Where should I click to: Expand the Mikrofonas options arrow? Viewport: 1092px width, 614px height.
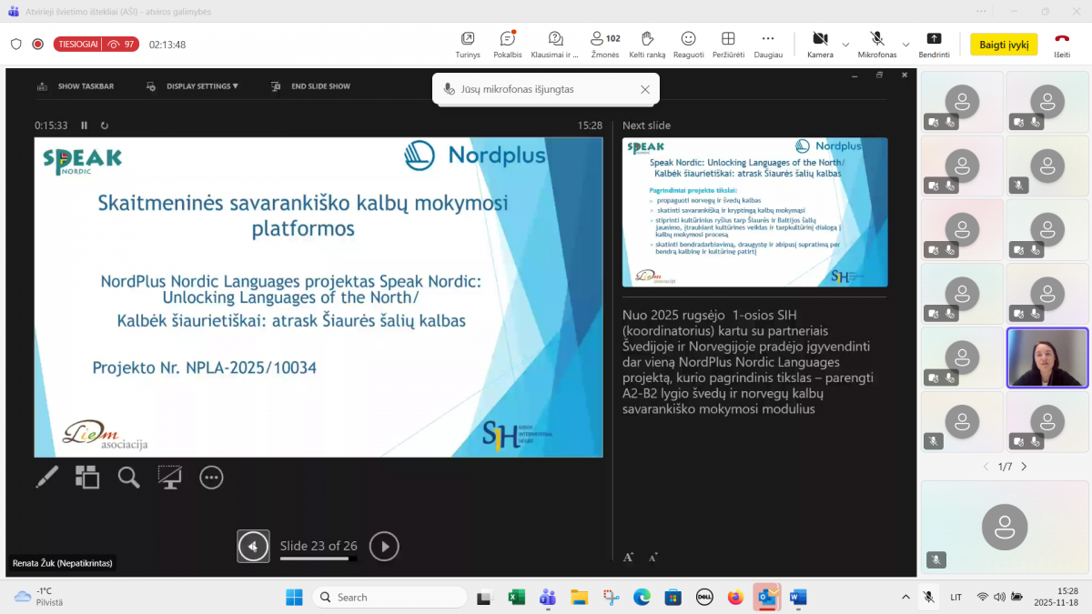[905, 45]
